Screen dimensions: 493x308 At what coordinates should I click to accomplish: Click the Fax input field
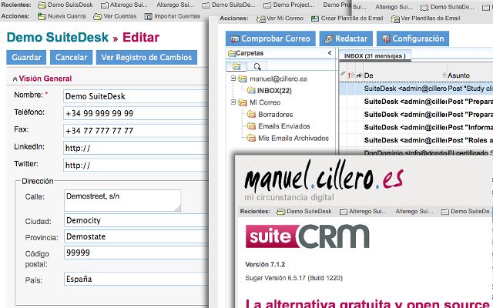(x=136, y=131)
